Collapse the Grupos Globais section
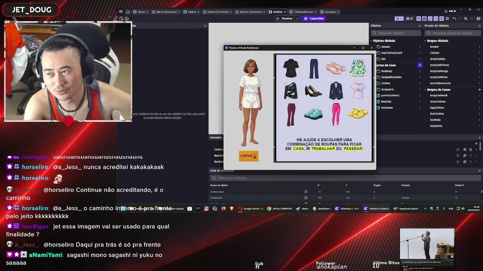This screenshot has width=483, height=271. 425,41
